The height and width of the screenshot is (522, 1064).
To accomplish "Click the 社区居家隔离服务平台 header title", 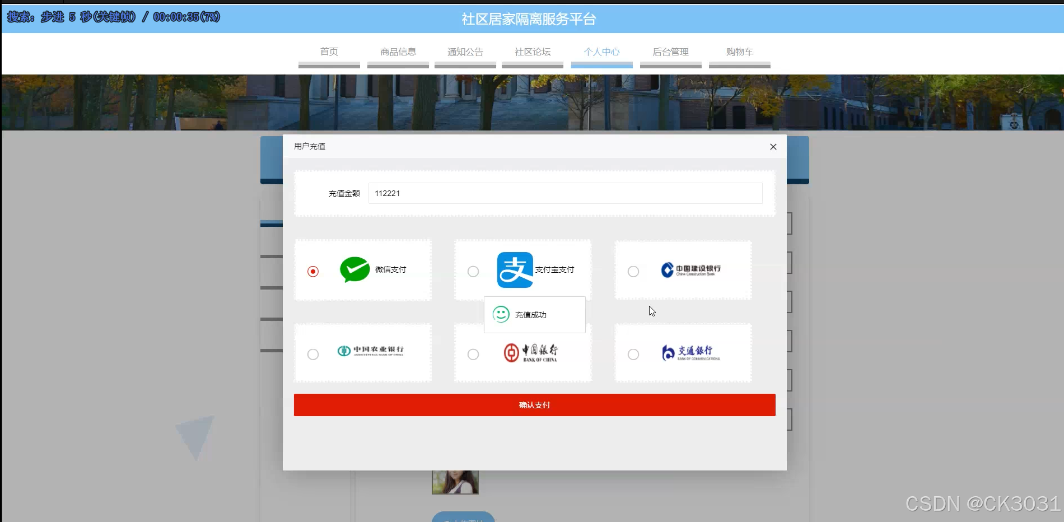I will point(529,19).
